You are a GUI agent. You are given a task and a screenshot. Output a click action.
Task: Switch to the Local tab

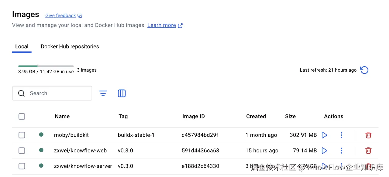point(22,47)
